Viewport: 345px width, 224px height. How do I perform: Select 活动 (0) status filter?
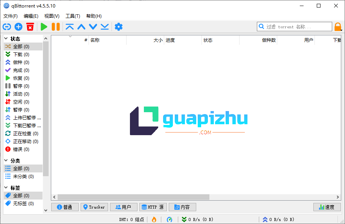click(23, 94)
